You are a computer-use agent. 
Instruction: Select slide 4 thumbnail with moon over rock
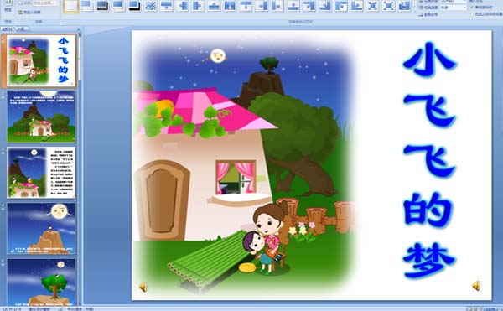tap(41, 228)
